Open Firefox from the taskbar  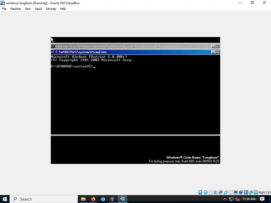(x=93, y=199)
